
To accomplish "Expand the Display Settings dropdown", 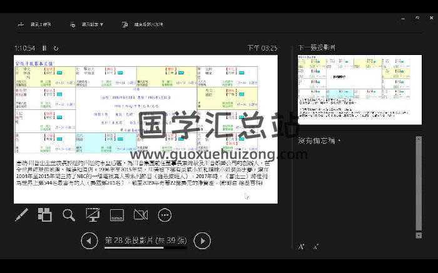I will coord(86,25).
